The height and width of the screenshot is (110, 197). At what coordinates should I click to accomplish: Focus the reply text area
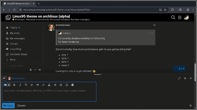(49, 94)
